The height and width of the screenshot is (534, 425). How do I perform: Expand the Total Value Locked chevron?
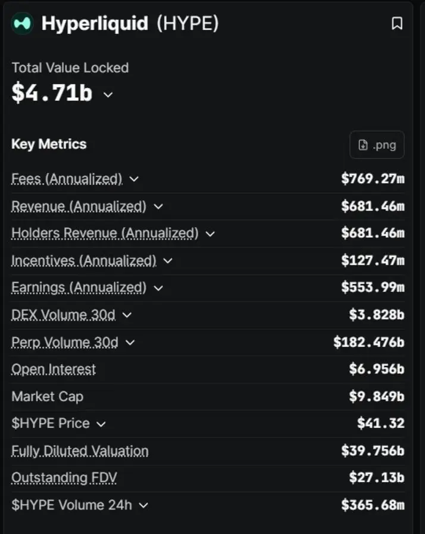click(x=108, y=94)
